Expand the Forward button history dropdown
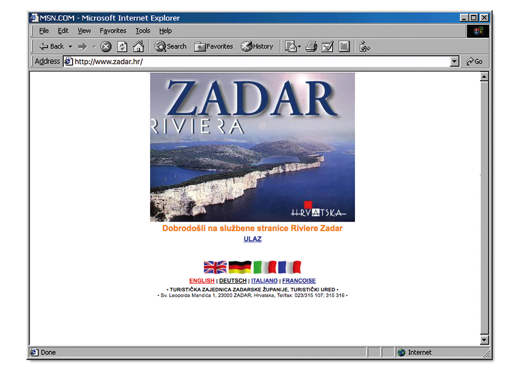 [x=94, y=46]
